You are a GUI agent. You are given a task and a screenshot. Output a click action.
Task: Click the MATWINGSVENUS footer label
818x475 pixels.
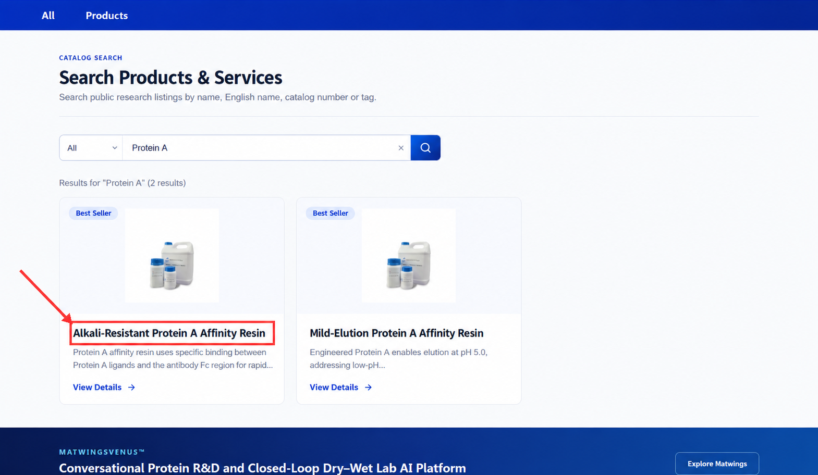[102, 452]
